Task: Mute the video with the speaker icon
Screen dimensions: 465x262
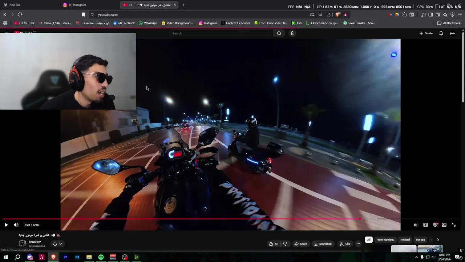Action: (x=16, y=225)
